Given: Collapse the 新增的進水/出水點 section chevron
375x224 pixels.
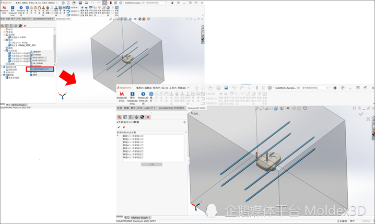Looking at the screenshot, I should click(x=186, y=132).
